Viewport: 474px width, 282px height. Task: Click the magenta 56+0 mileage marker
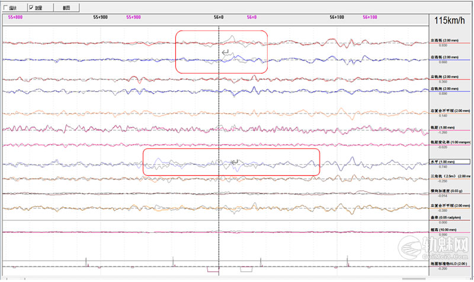click(x=251, y=17)
